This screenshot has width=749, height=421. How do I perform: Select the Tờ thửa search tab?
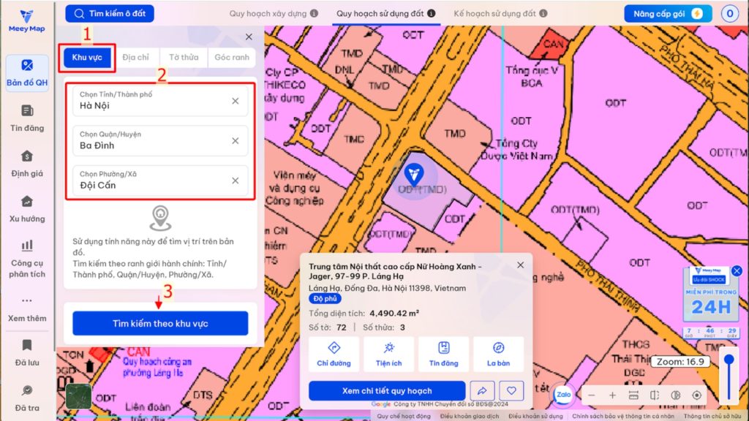[184, 58]
